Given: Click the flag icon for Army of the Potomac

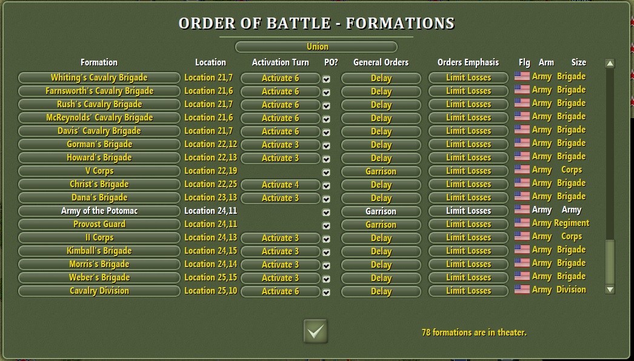Looking at the screenshot, I should (521, 211).
